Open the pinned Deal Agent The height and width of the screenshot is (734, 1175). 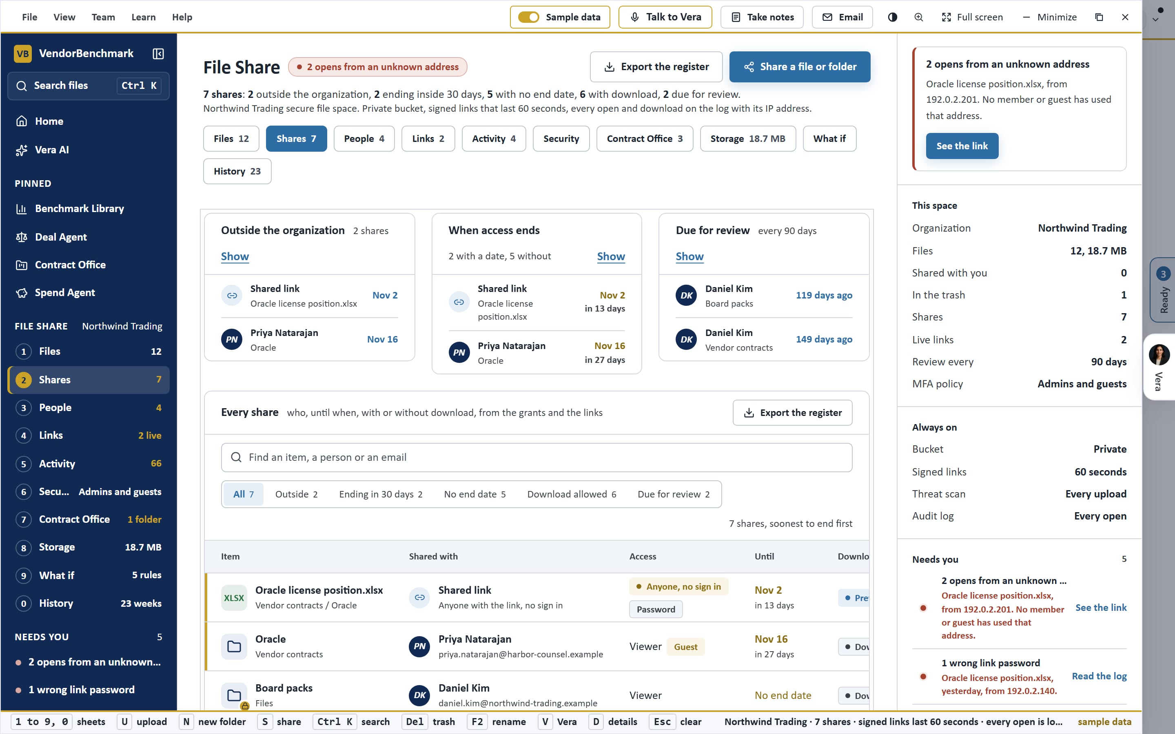click(x=89, y=237)
